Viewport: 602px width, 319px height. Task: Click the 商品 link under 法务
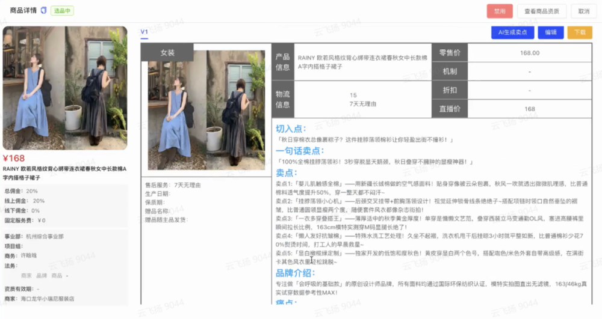(x=57, y=275)
